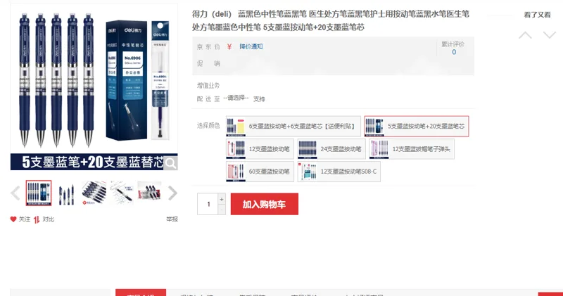
Task: Click the 累计评价 review count 0
Action: coord(454,52)
